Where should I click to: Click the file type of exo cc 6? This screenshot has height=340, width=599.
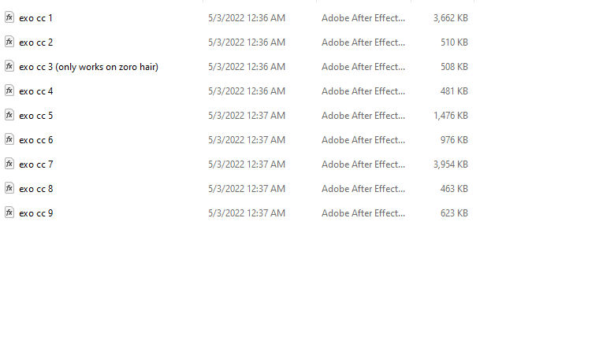[363, 140]
